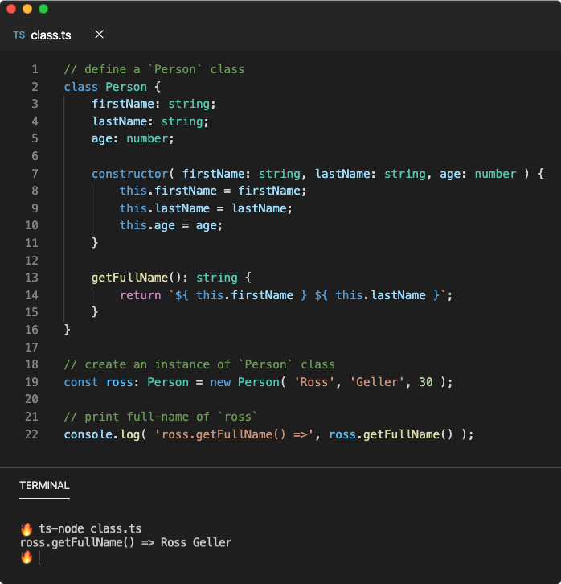Click the flame icon on the last prompt
The image size is (561, 584).
point(27,557)
